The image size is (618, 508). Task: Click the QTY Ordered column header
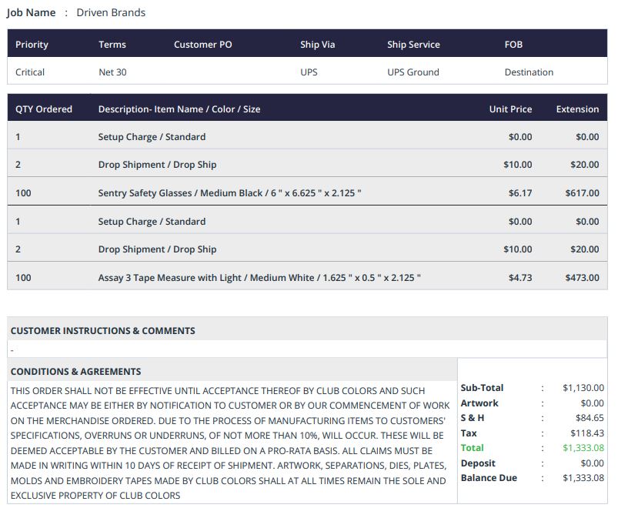(44, 109)
